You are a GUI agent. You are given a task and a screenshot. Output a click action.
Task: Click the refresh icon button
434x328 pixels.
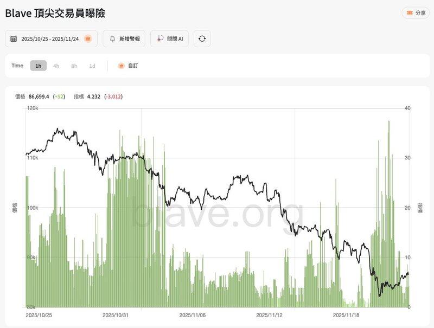pos(202,39)
